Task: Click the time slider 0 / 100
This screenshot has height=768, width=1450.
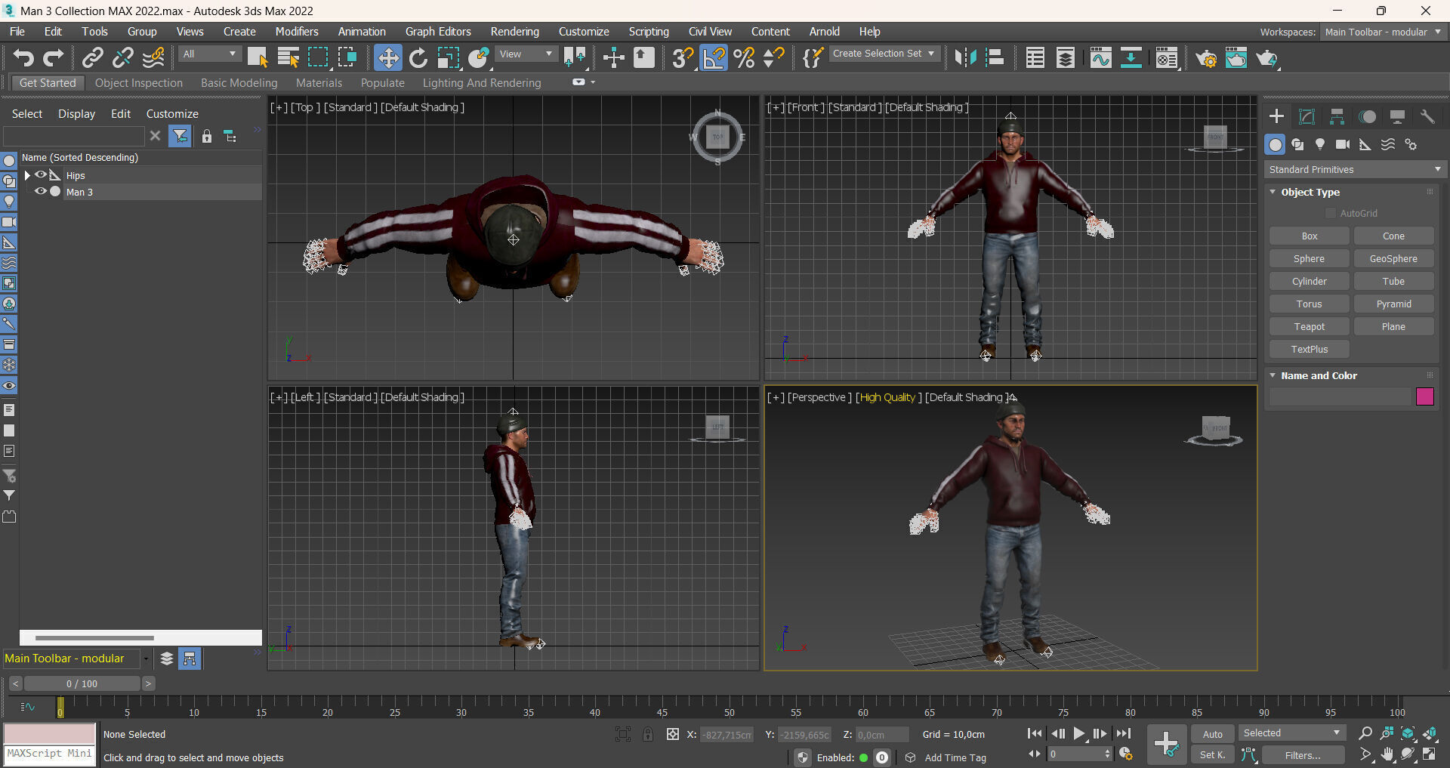Action: coord(82,683)
